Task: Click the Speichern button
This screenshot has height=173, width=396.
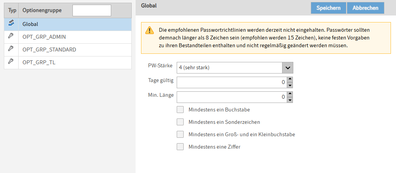Action: click(x=328, y=8)
